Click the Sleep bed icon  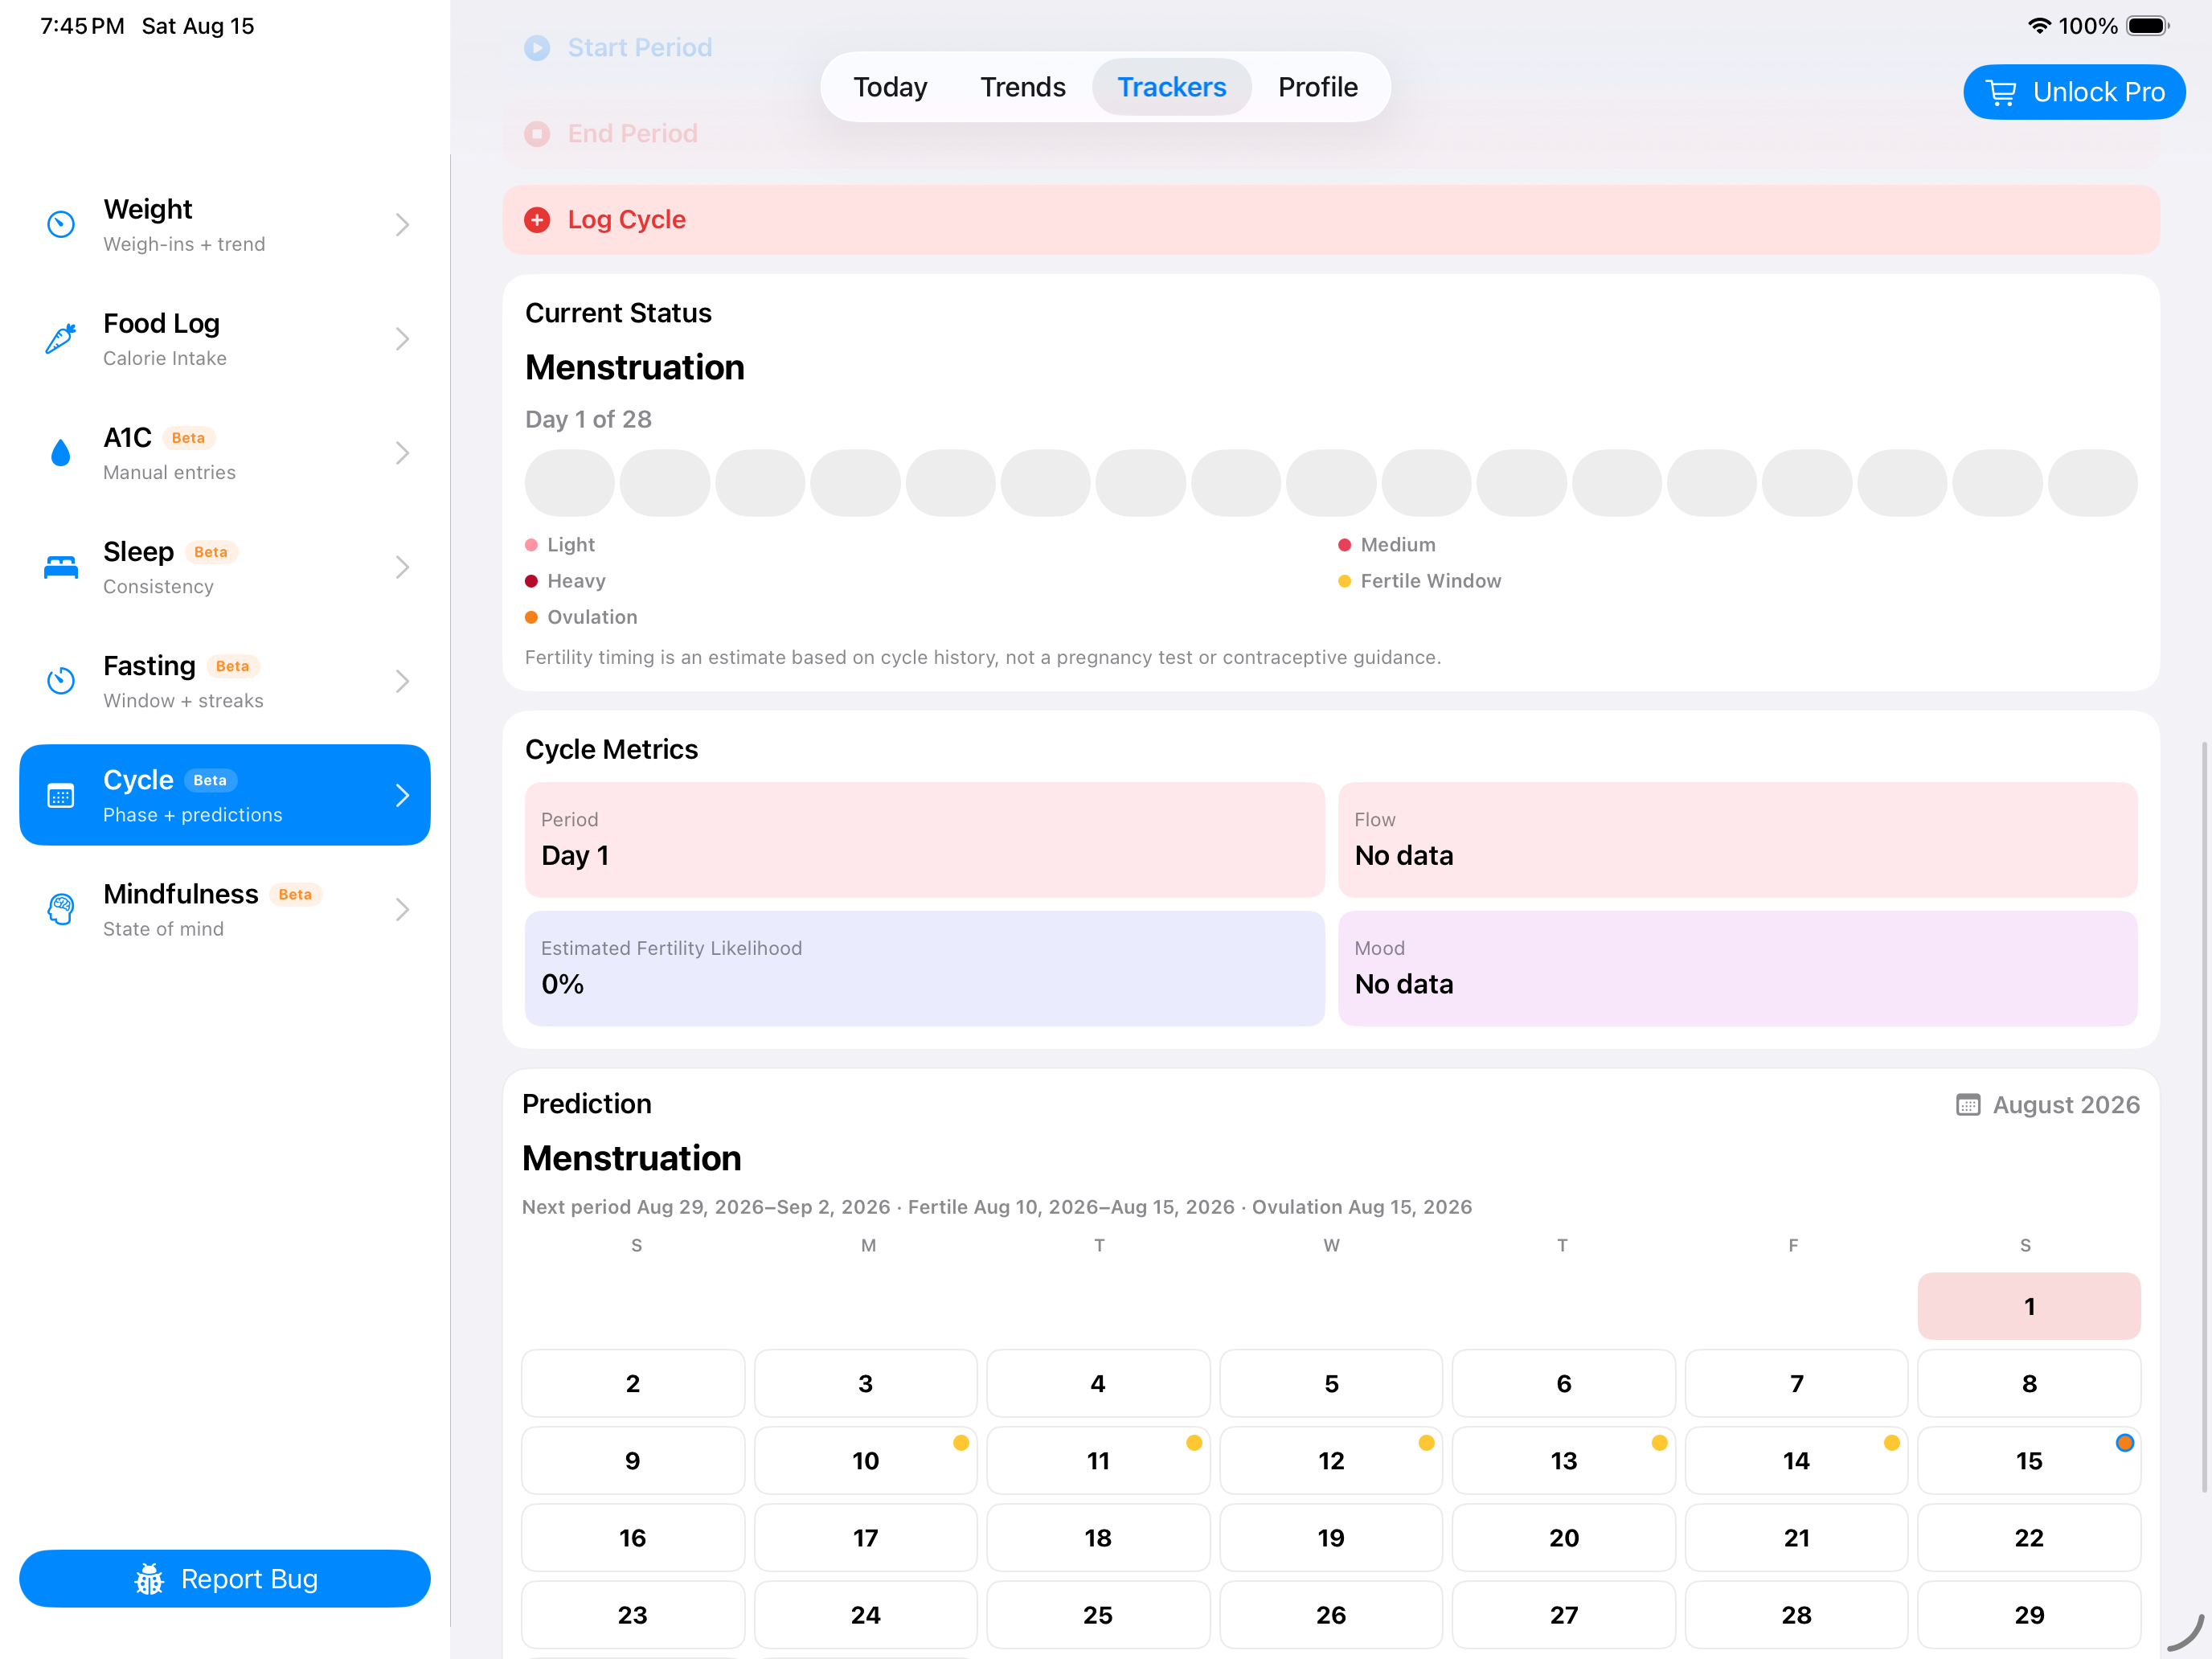coord(60,567)
